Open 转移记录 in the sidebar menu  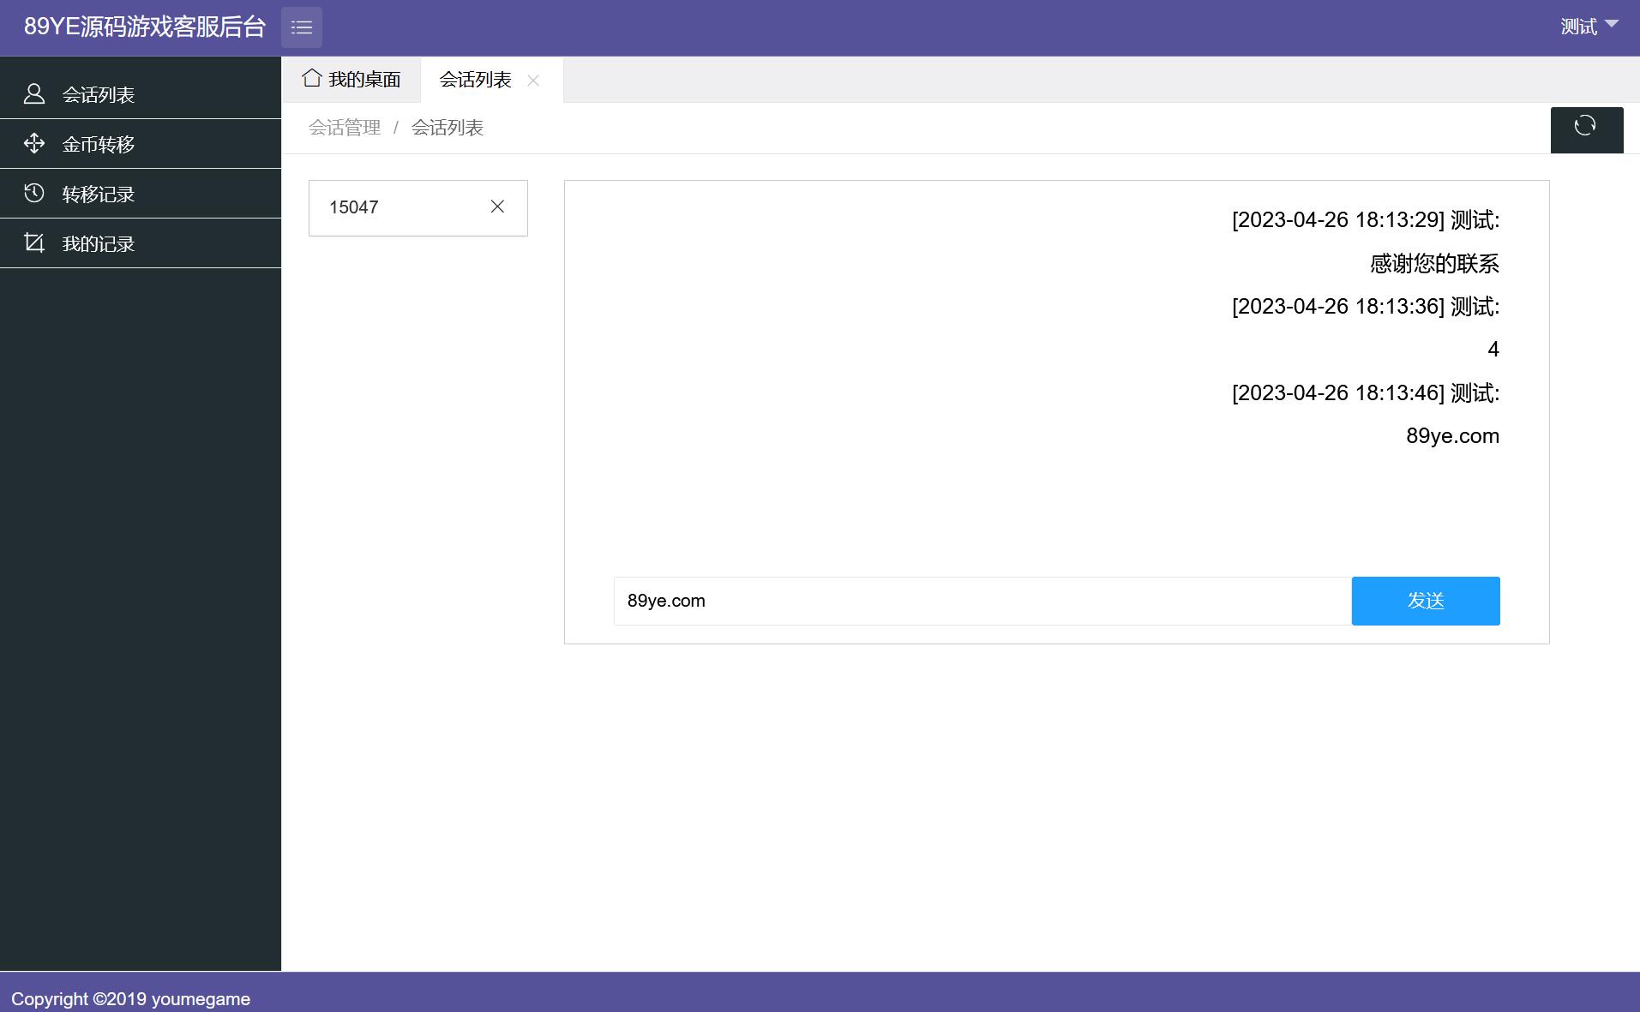pos(141,194)
